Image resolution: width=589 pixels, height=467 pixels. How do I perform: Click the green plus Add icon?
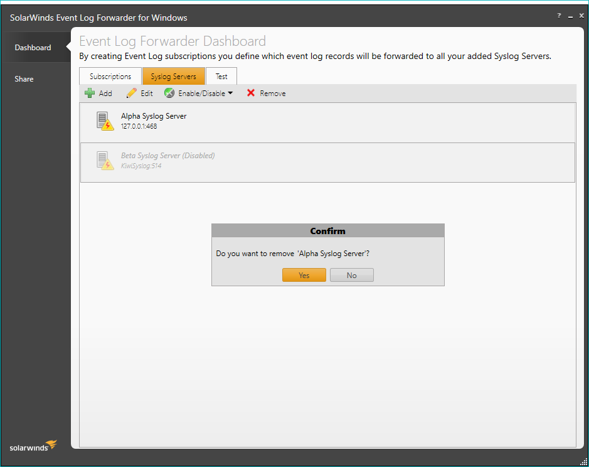[x=90, y=94]
